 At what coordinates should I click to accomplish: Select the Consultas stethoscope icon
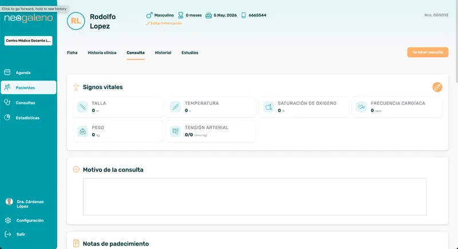tap(7, 102)
